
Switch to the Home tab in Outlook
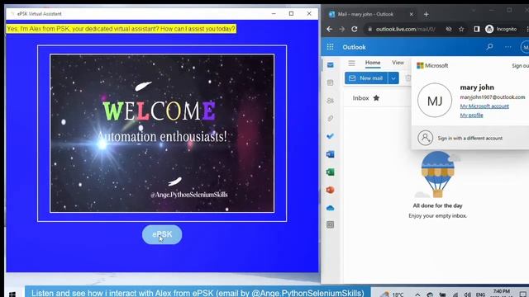tap(373, 63)
